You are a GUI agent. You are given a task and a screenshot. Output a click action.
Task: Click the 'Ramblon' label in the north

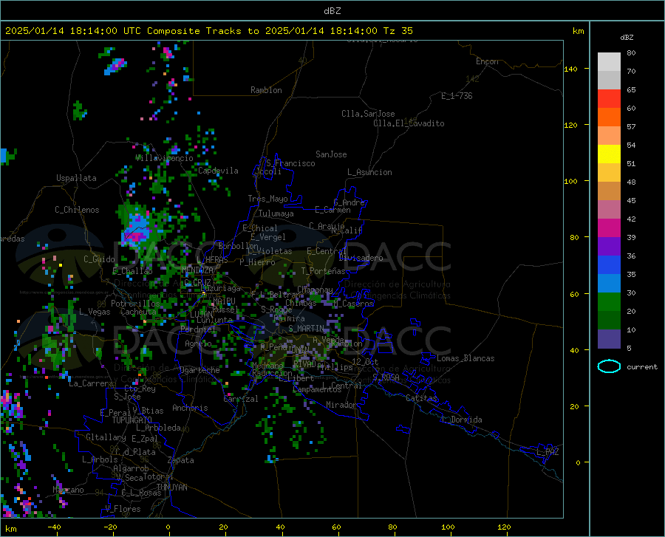coord(266,90)
